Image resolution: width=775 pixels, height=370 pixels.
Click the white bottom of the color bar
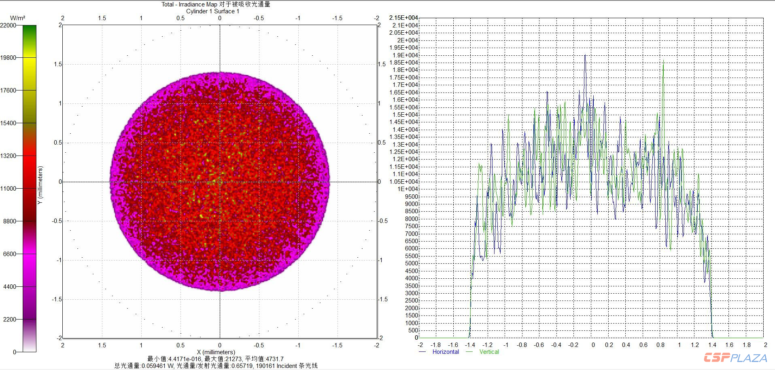pos(30,347)
